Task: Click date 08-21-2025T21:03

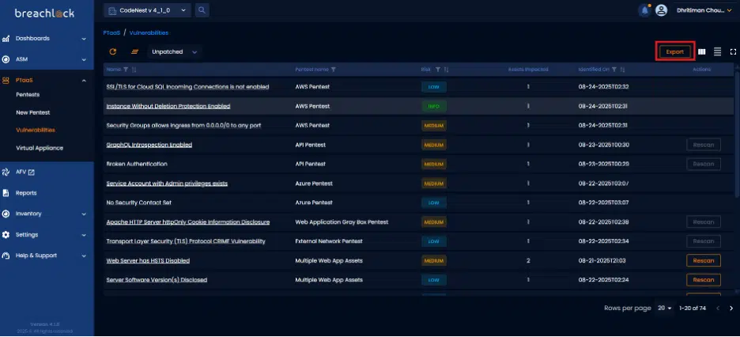Action: tap(602, 260)
